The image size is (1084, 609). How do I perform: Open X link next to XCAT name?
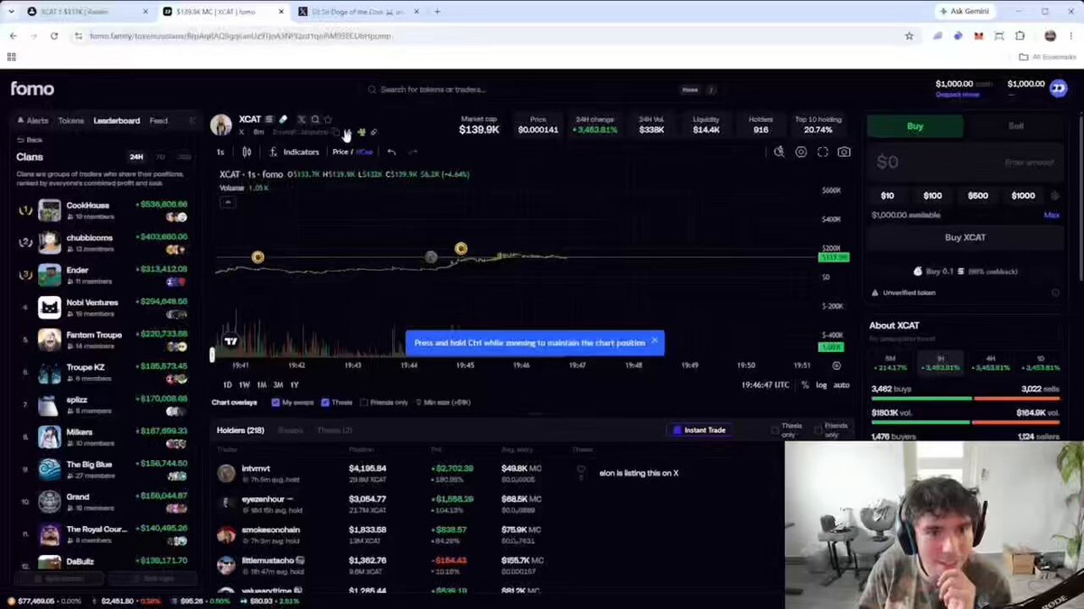[302, 119]
